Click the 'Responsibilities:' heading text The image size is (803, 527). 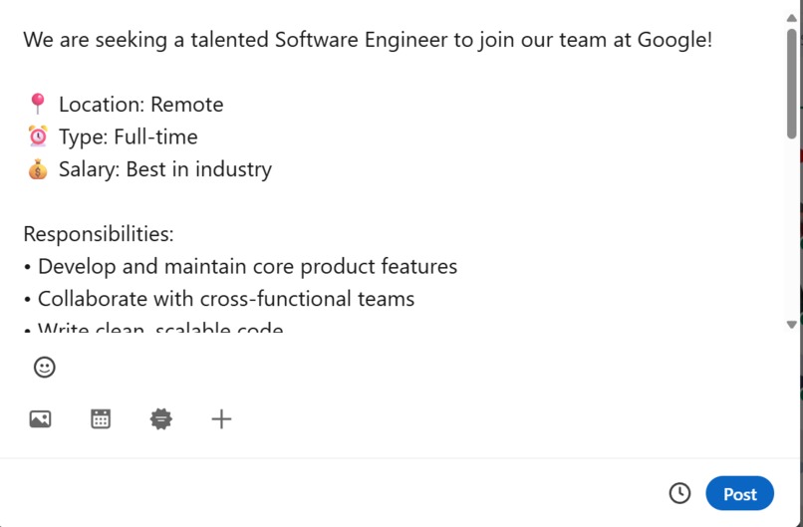(x=99, y=234)
